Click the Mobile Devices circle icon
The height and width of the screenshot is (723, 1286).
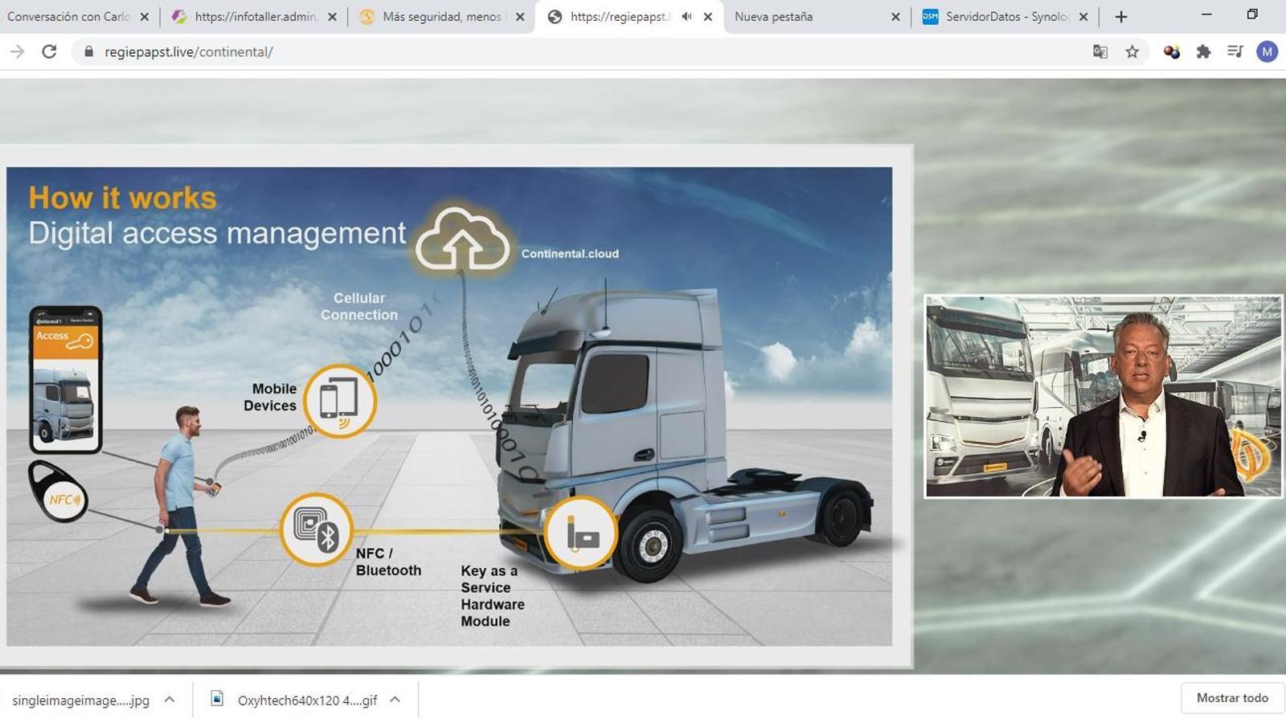[x=340, y=401]
